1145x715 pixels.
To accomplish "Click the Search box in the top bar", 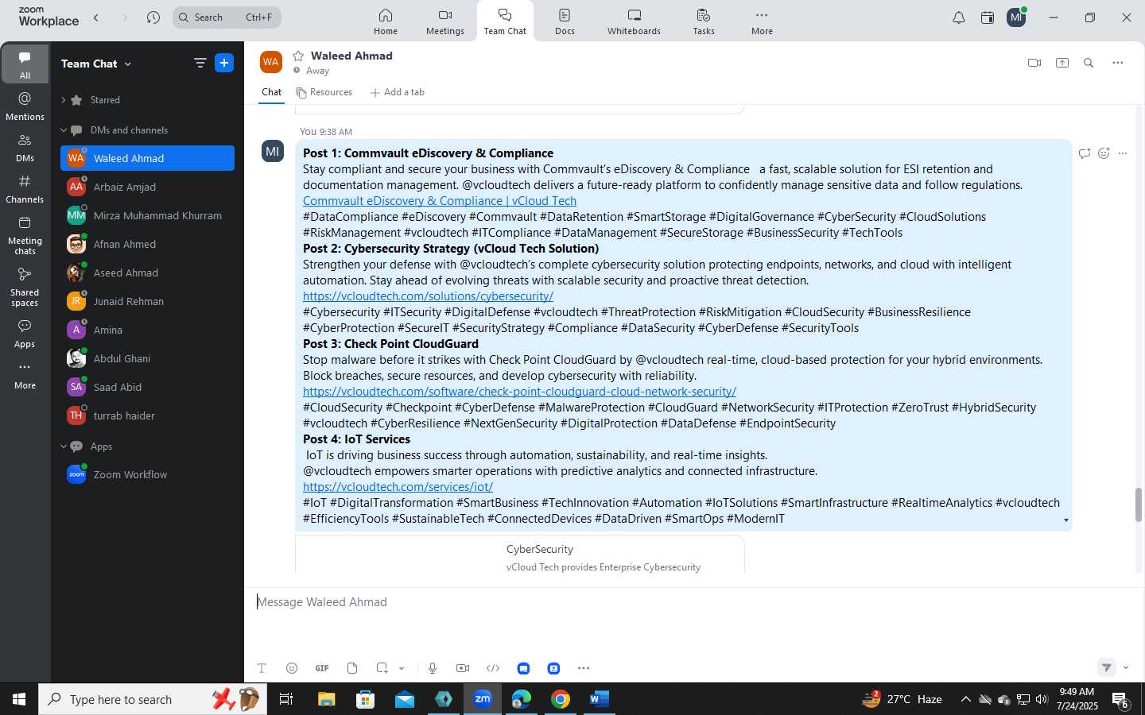I will 227,17.
